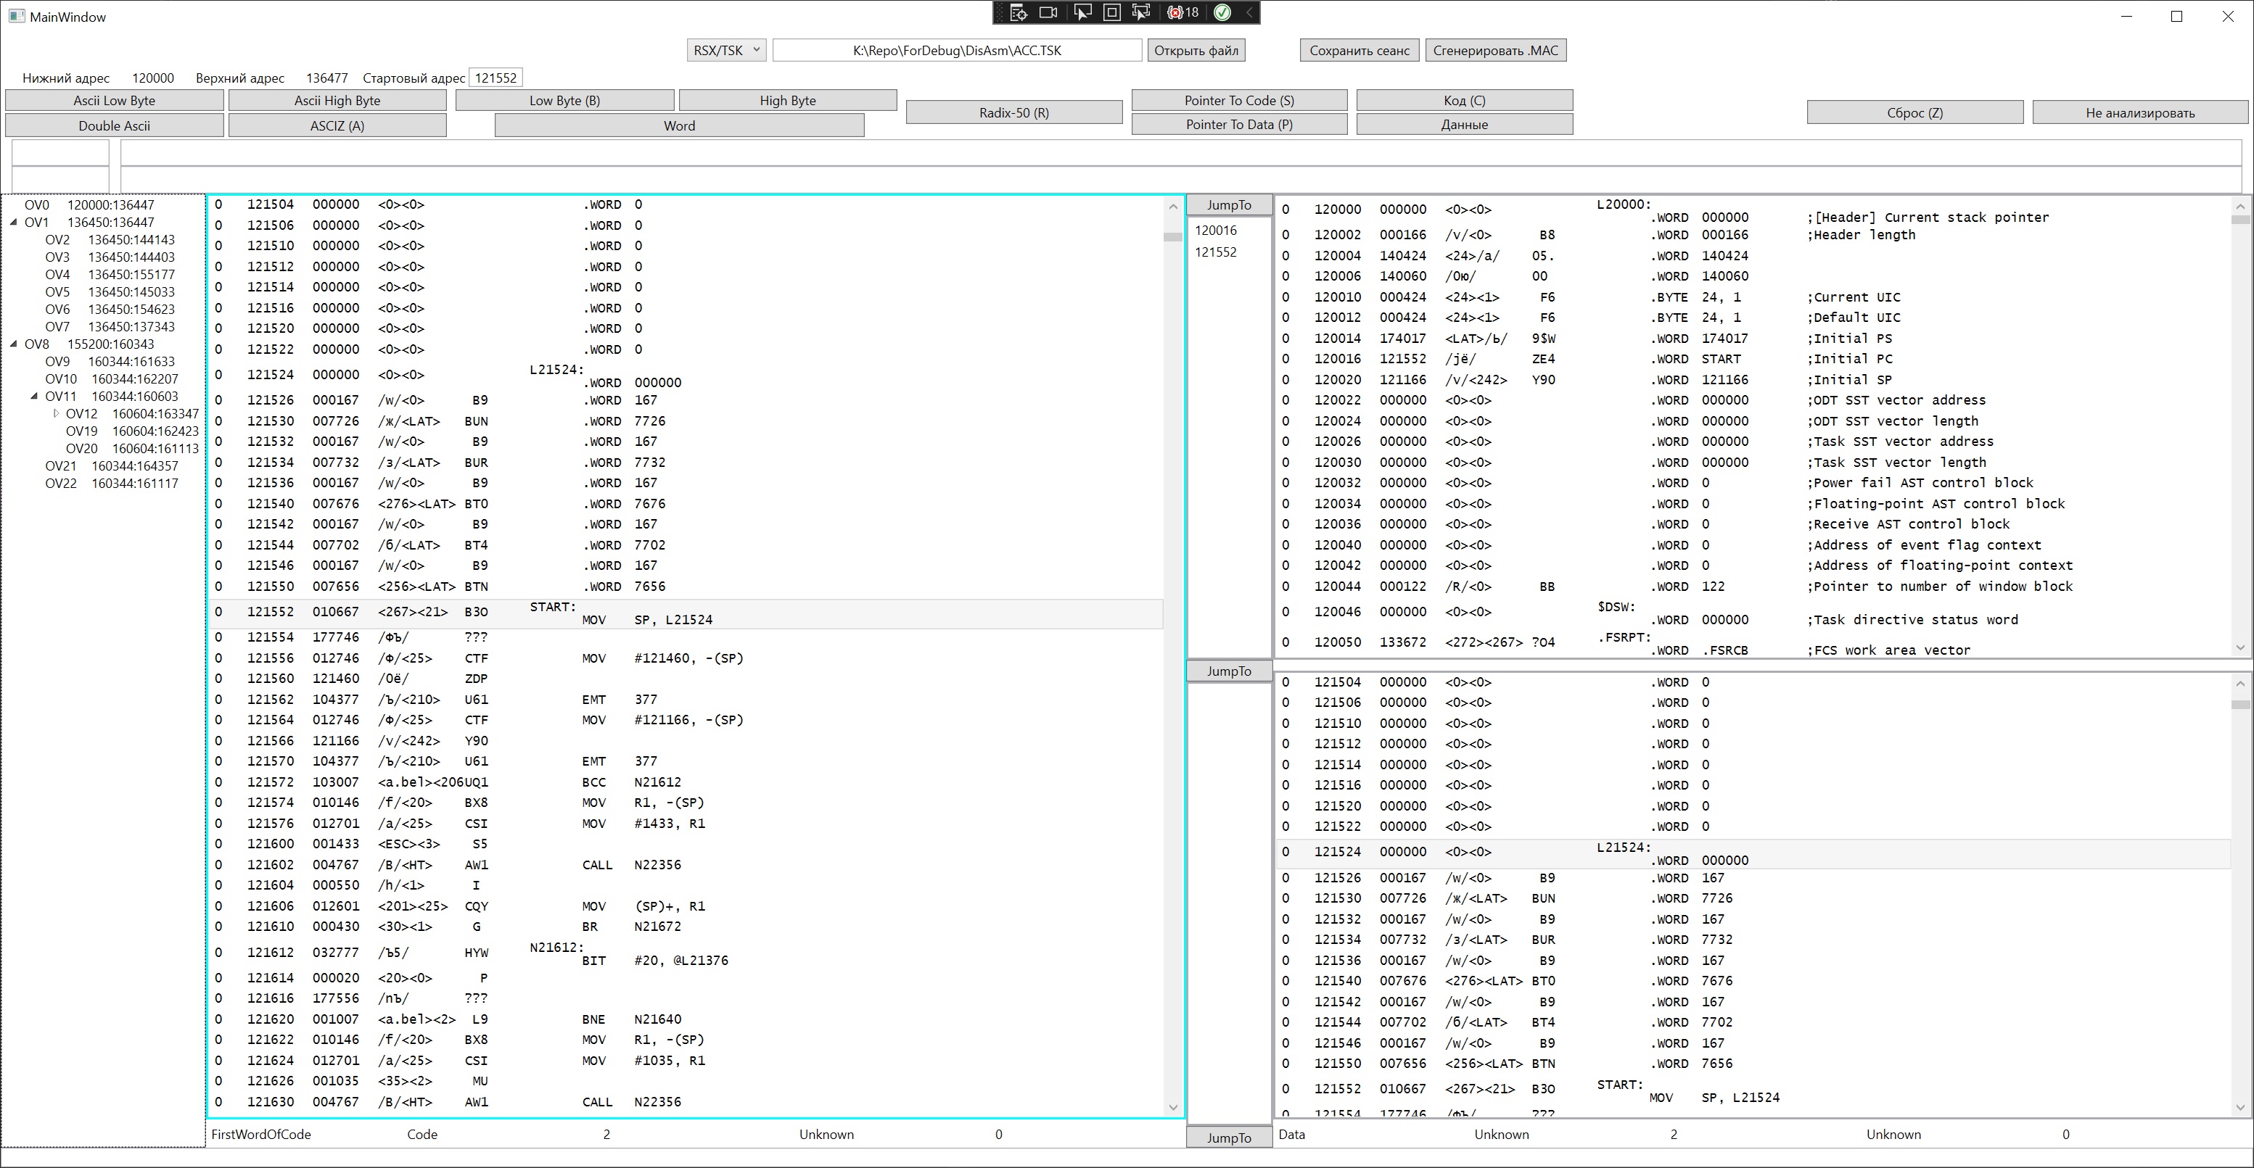Screen dimensions: 2254x1168
Task: Click Pointer To Code (S) button
Action: [x=1238, y=101]
